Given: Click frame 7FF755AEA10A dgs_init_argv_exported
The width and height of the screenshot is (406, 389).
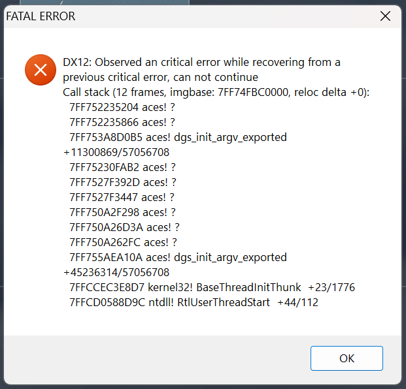Looking at the screenshot, I should click(178, 257).
